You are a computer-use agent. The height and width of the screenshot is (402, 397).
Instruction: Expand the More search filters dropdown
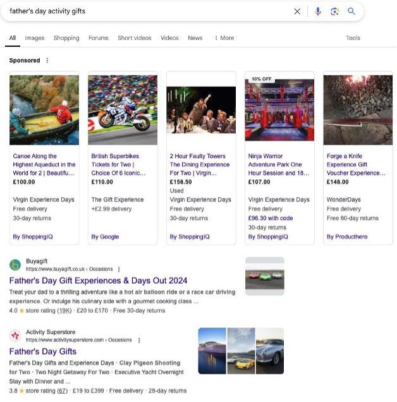click(x=224, y=38)
